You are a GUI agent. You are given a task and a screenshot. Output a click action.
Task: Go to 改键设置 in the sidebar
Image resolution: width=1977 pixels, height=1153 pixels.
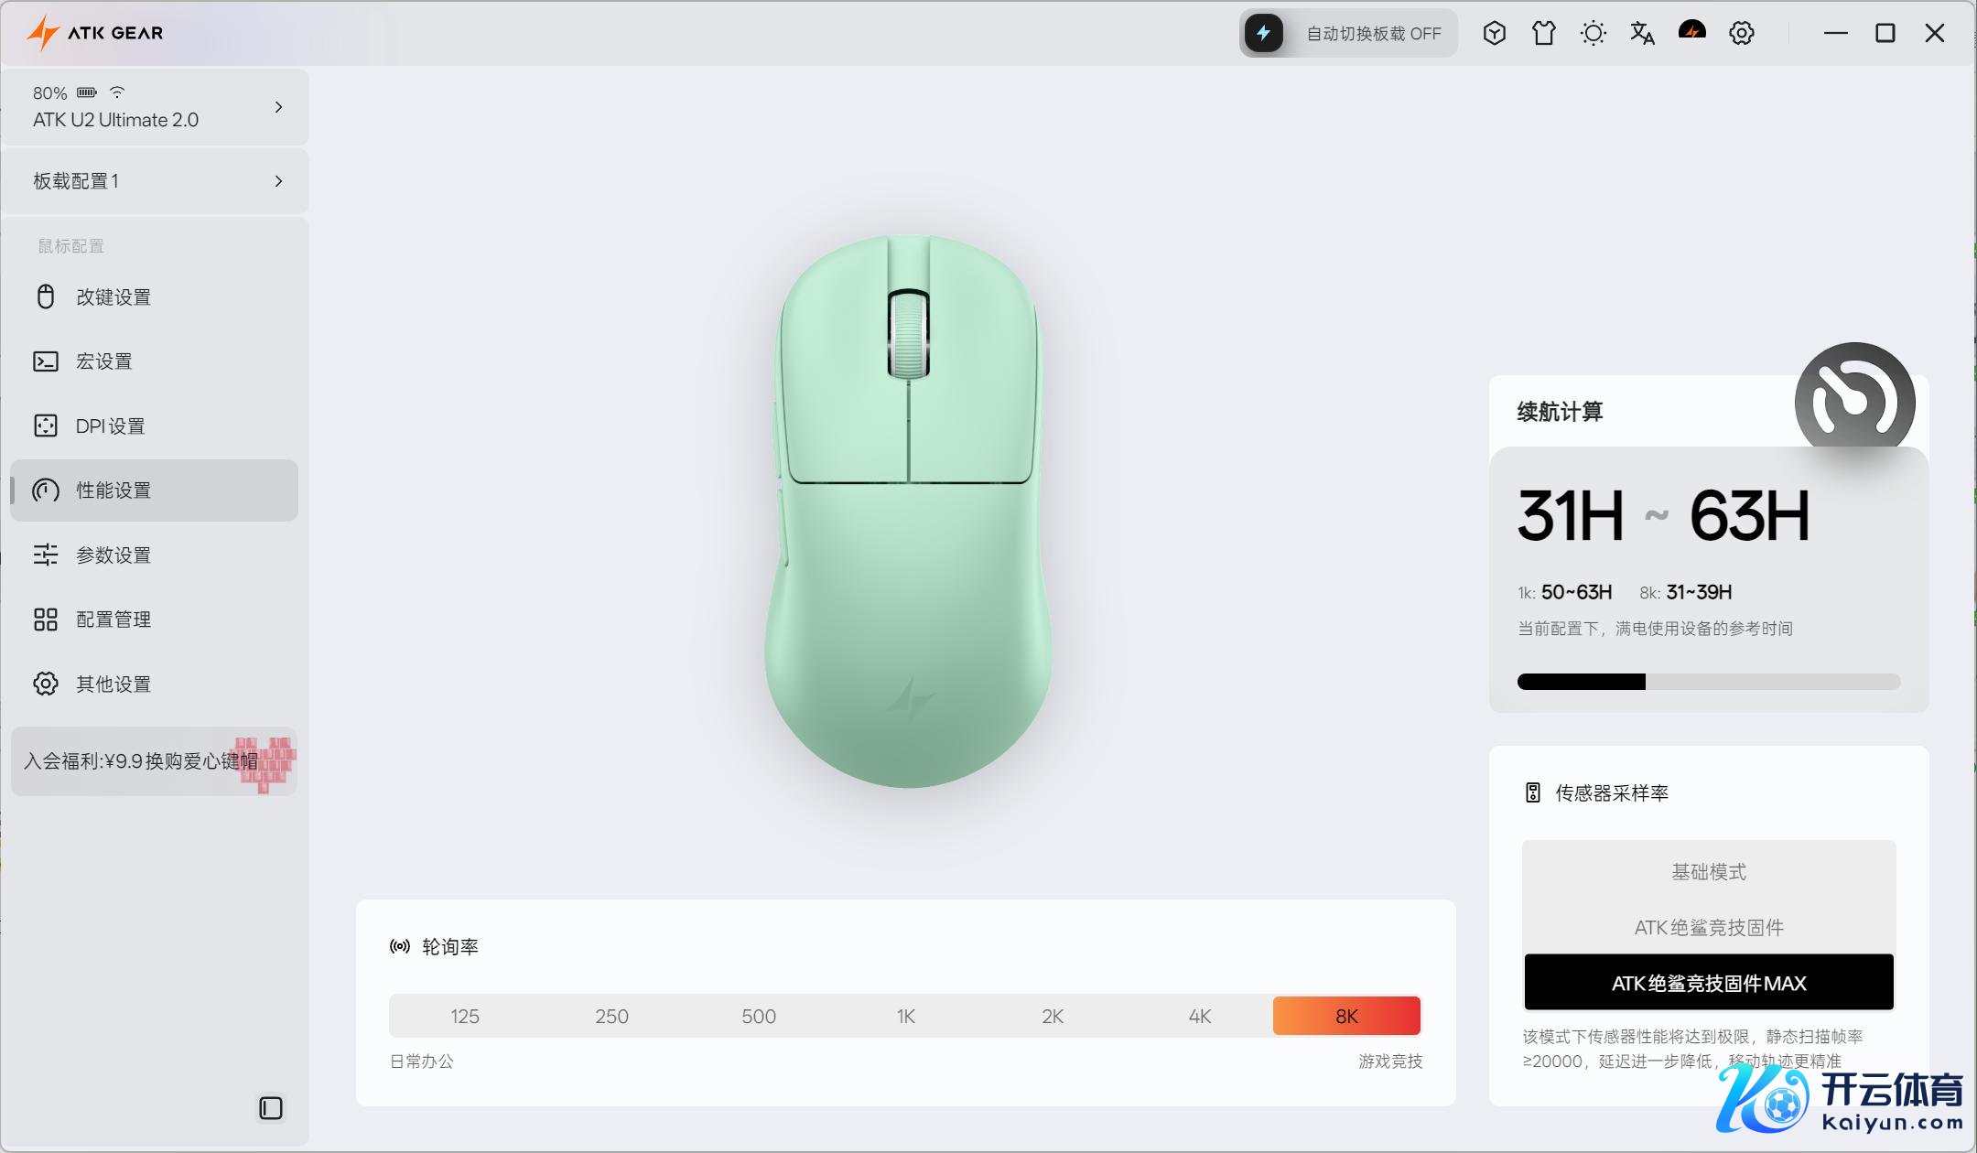coord(113,297)
